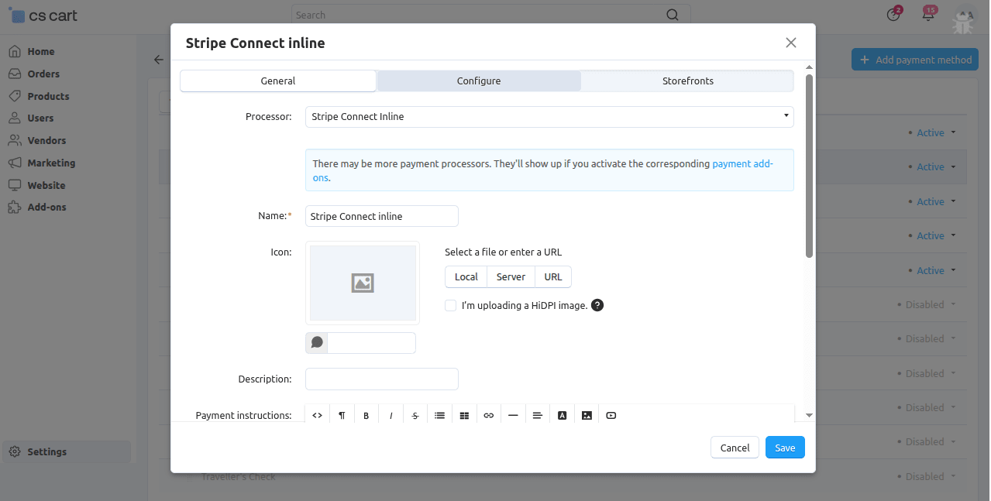Insert a link using the editor toolbar
The width and height of the screenshot is (991, 501).
tap(488, 416)
